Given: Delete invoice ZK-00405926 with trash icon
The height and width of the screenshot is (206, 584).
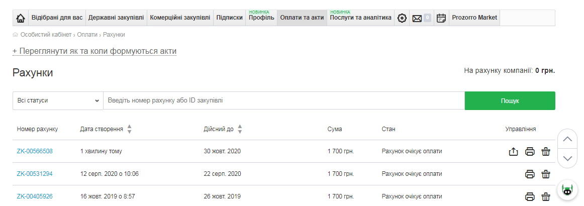Looking at the screenshot, I should [x=546, y=197].
